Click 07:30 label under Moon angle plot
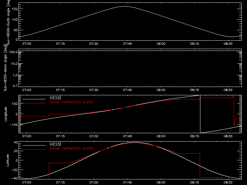 94,90
